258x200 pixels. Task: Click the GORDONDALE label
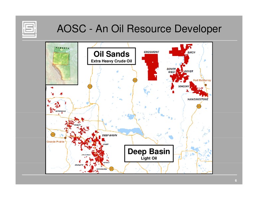(61, 111)
